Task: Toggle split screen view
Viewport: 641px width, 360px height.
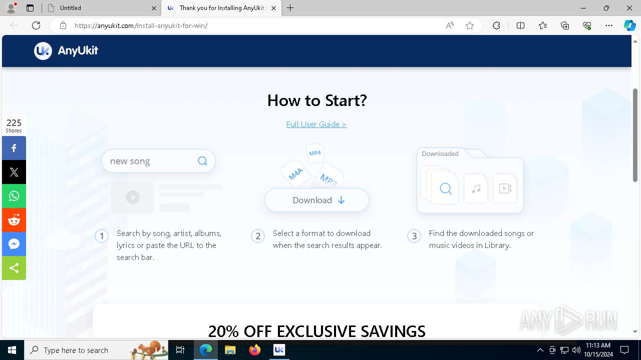Action: pyautogui.click(x=520, y=25)
